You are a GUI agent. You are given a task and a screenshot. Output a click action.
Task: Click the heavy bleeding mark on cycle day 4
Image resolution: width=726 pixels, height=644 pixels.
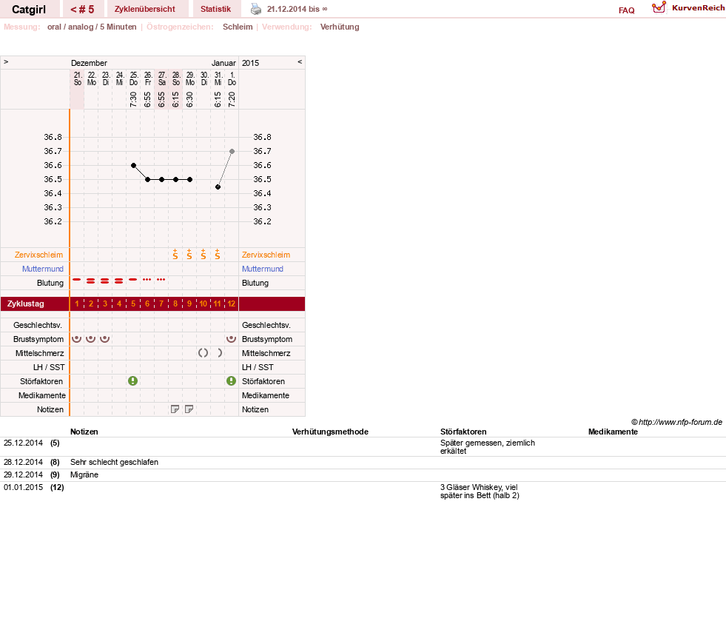[119, 281]
